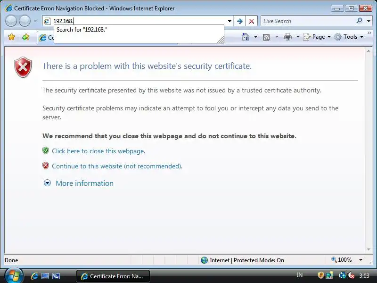This screenshot has height=283, width=377.
Task: Open the search provider options dropdown
Action: (x=369, y=21)
